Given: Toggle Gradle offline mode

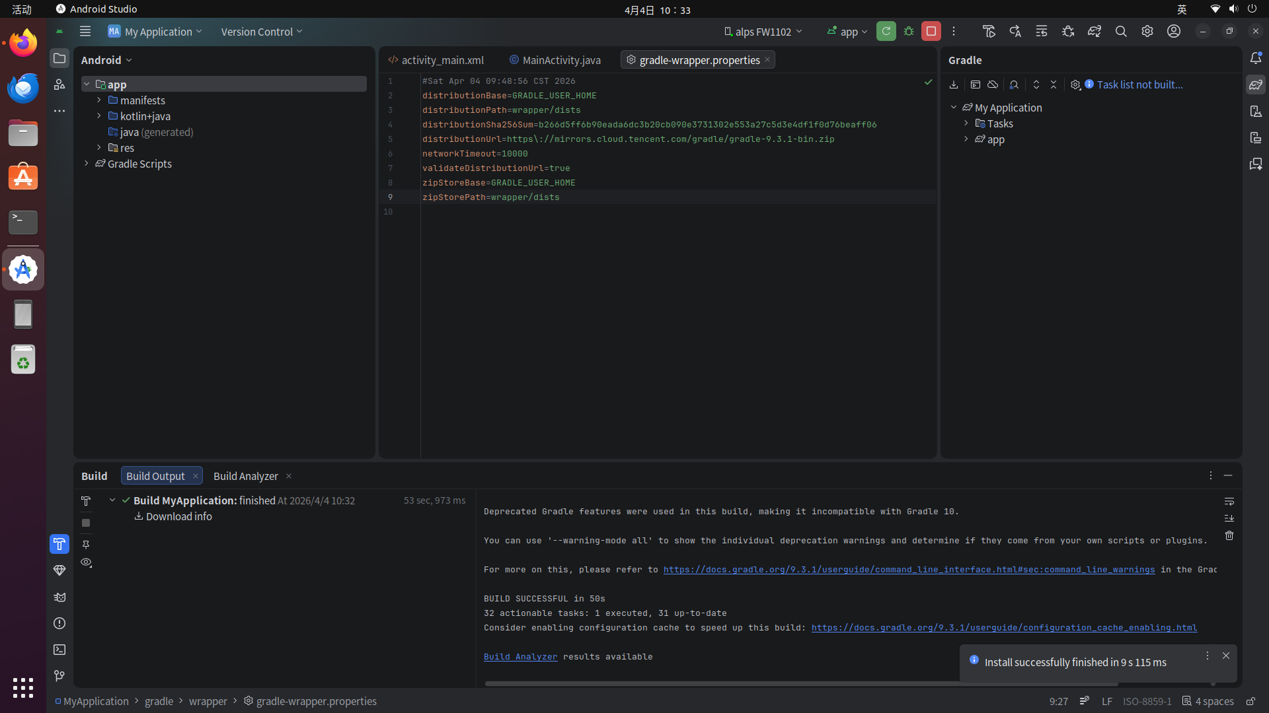Looking at the screenshot, I should tap(993, 85).
